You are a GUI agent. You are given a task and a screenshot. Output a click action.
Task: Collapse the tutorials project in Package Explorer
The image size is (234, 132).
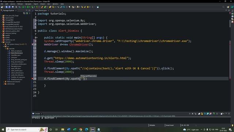coord(2,42)
